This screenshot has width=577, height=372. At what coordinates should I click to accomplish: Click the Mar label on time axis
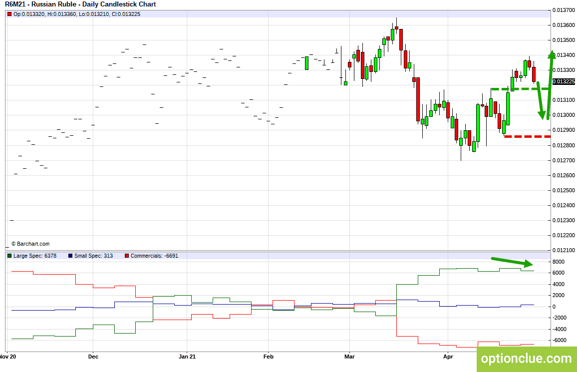(349, 357)
